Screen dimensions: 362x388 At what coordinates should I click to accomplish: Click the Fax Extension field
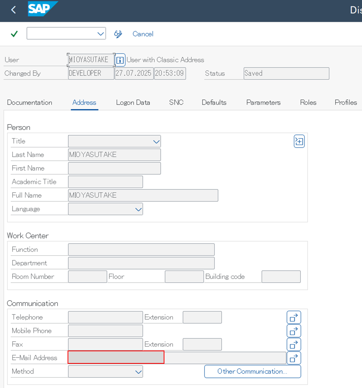click(202, 344)
